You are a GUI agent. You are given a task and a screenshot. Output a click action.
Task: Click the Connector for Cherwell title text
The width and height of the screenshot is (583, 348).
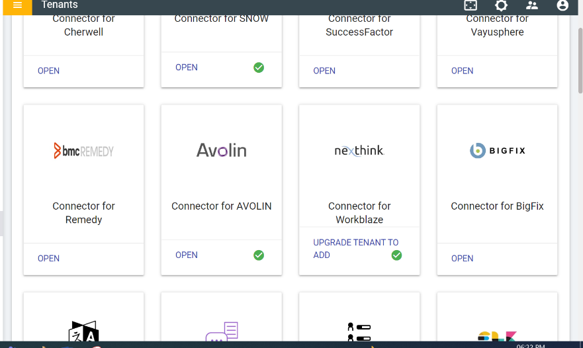click(83, 25)
